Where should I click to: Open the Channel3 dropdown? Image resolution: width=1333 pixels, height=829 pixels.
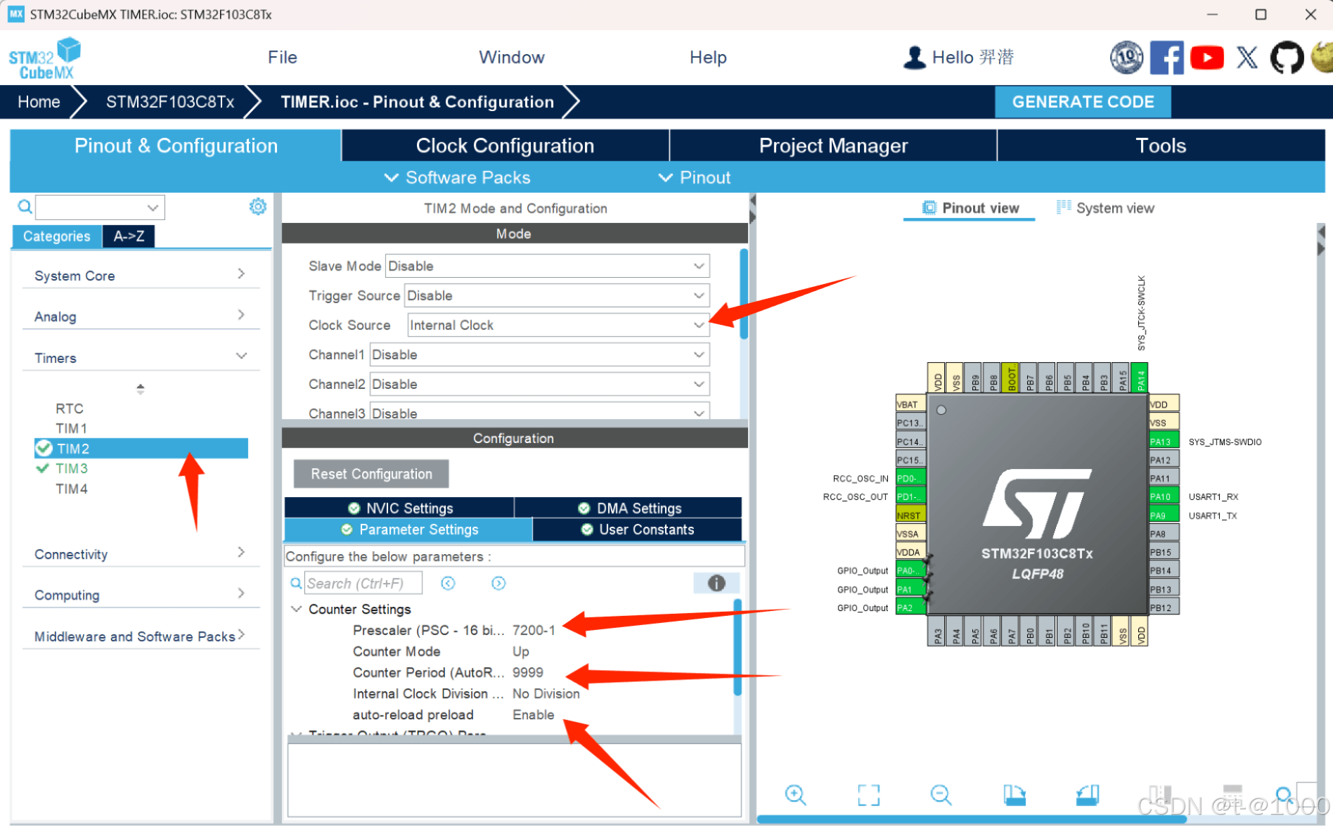click(539, 412)
